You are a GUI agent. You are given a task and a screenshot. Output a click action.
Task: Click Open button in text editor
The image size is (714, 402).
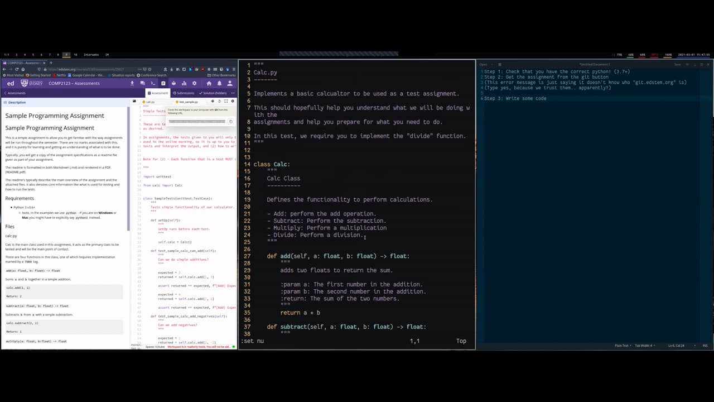[x=483, y=64]
